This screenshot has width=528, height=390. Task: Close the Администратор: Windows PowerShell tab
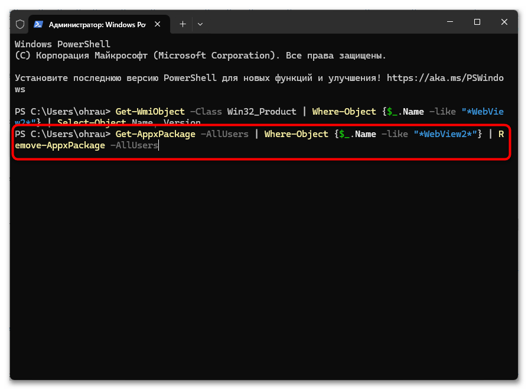click(x=159, y=24)
